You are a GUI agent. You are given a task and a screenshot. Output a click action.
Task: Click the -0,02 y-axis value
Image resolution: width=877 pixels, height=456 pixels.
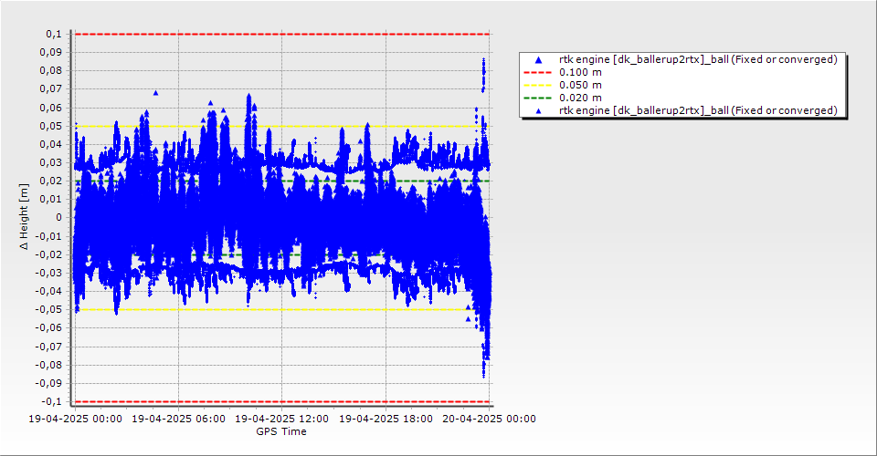point(49,254)
